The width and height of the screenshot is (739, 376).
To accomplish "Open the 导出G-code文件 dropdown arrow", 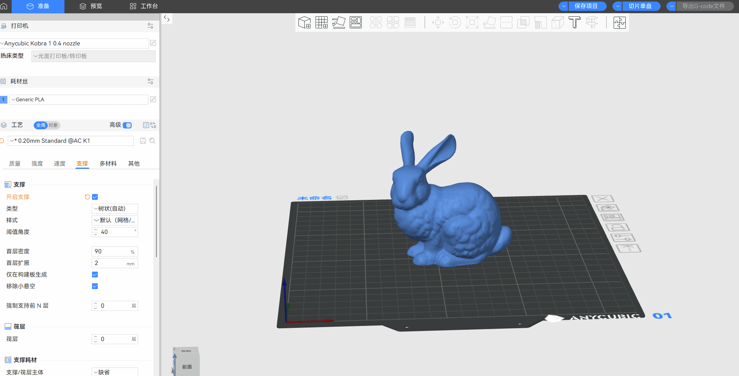I will [x=671, y=6].
